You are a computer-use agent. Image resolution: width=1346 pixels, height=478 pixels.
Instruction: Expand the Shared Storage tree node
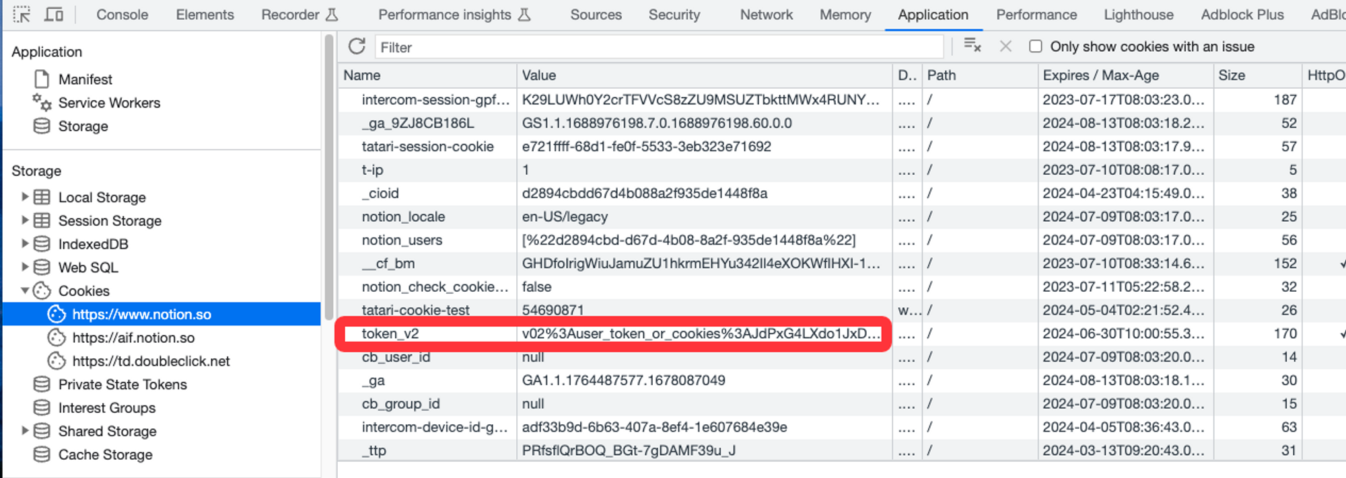(25, 431)
